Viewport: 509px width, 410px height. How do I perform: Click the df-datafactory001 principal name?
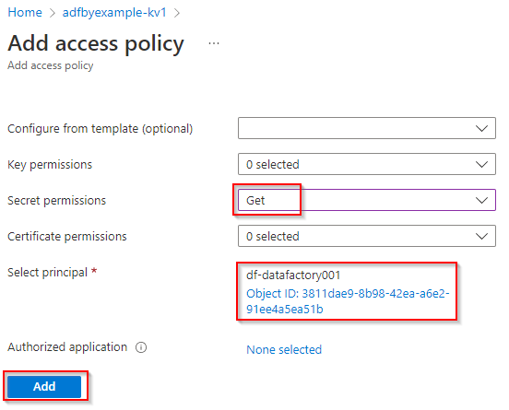tap(293, 275)
